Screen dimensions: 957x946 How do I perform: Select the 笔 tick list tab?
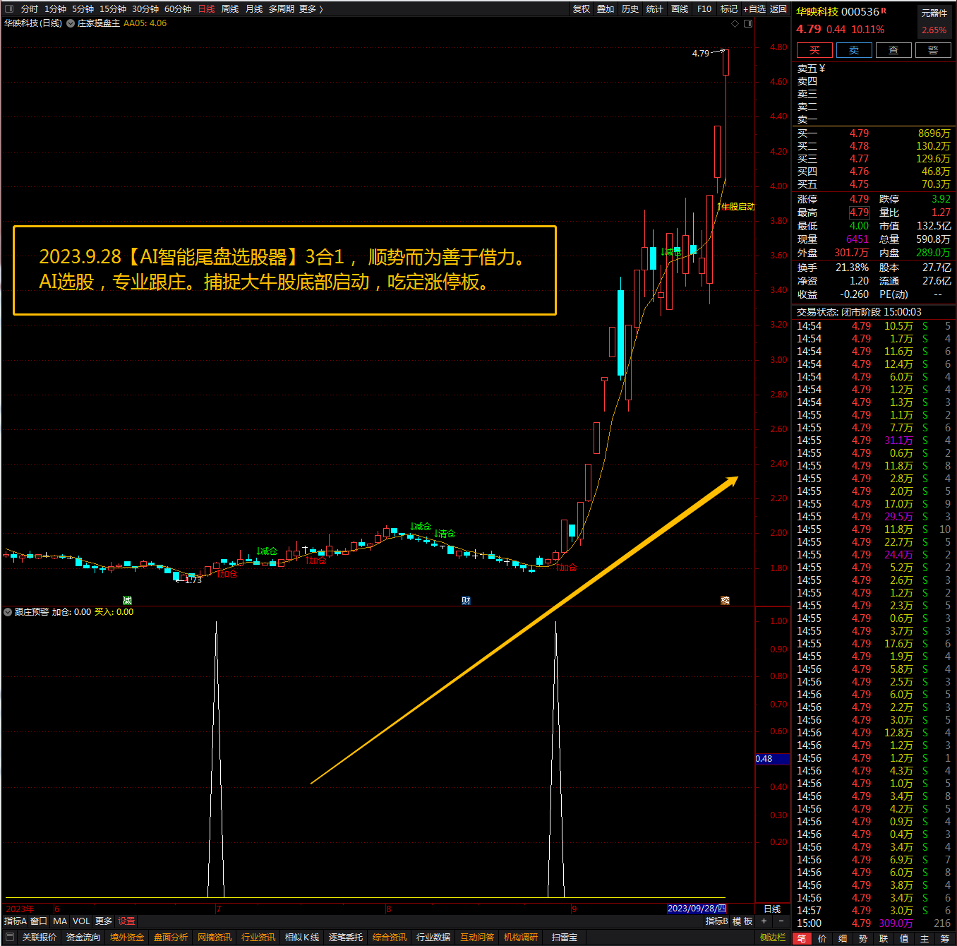(x=802, y=938)
